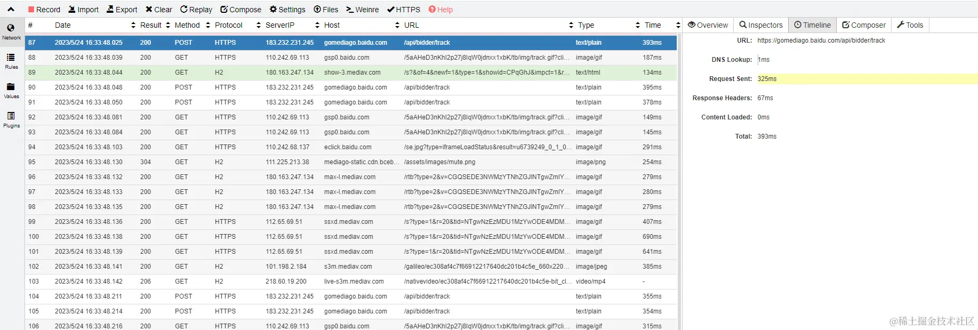Sort by the Date column arrows

pyautogui.click(x=133, y=25)
